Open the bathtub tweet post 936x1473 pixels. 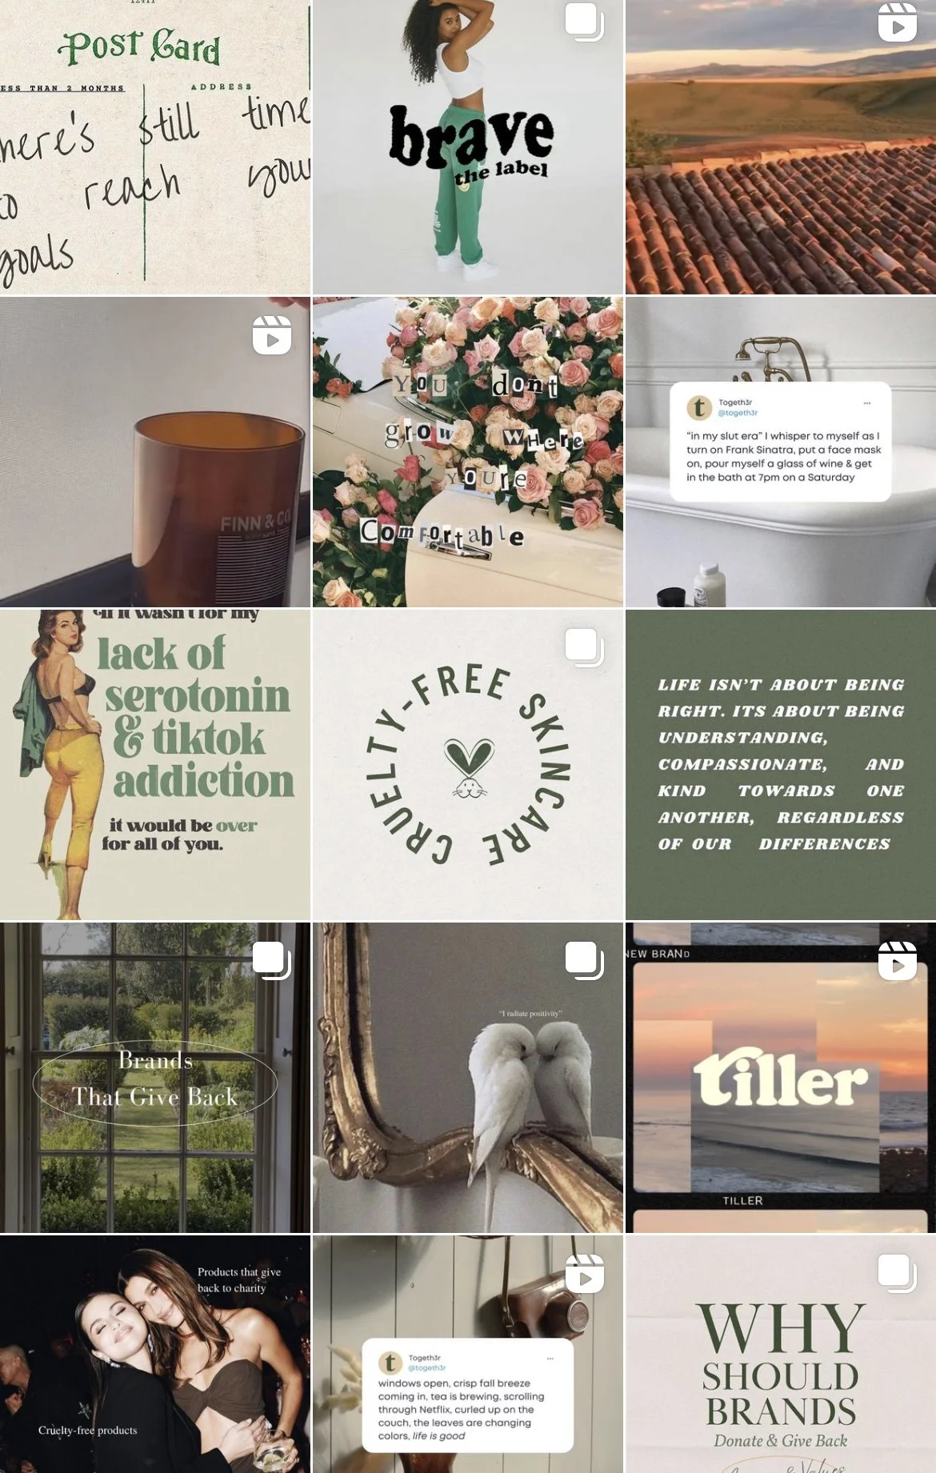781,452
